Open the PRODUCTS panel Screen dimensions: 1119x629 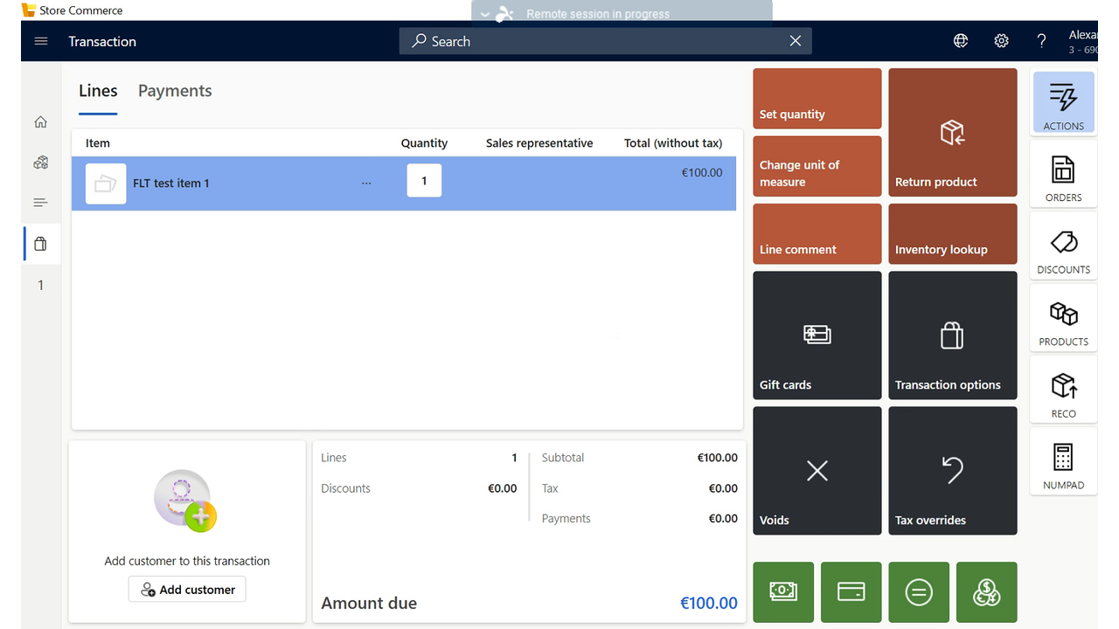[x=1064, y=318]
